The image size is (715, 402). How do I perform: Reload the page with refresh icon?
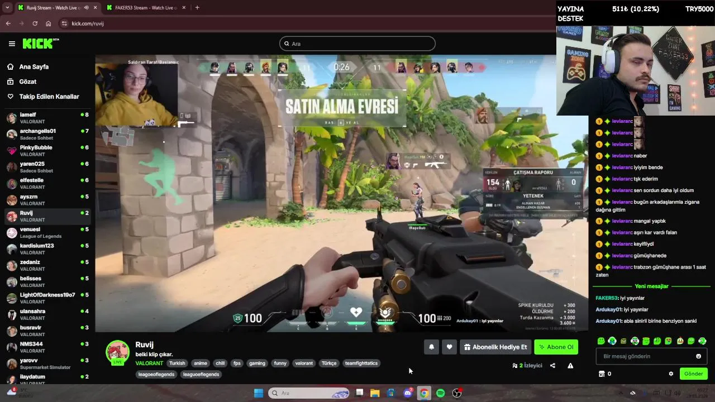coord(35,23)
